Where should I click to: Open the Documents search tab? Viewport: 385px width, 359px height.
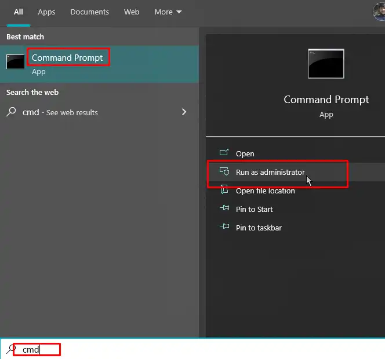tap(90, 12)
